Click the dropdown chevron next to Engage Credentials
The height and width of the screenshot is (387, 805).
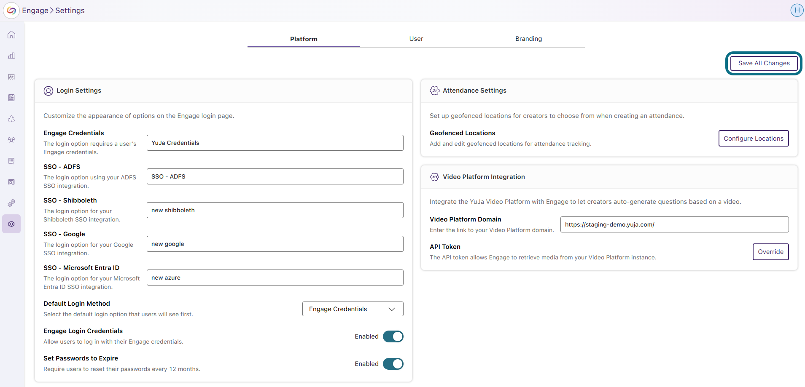pyautogui.click(x=390, y=309)
